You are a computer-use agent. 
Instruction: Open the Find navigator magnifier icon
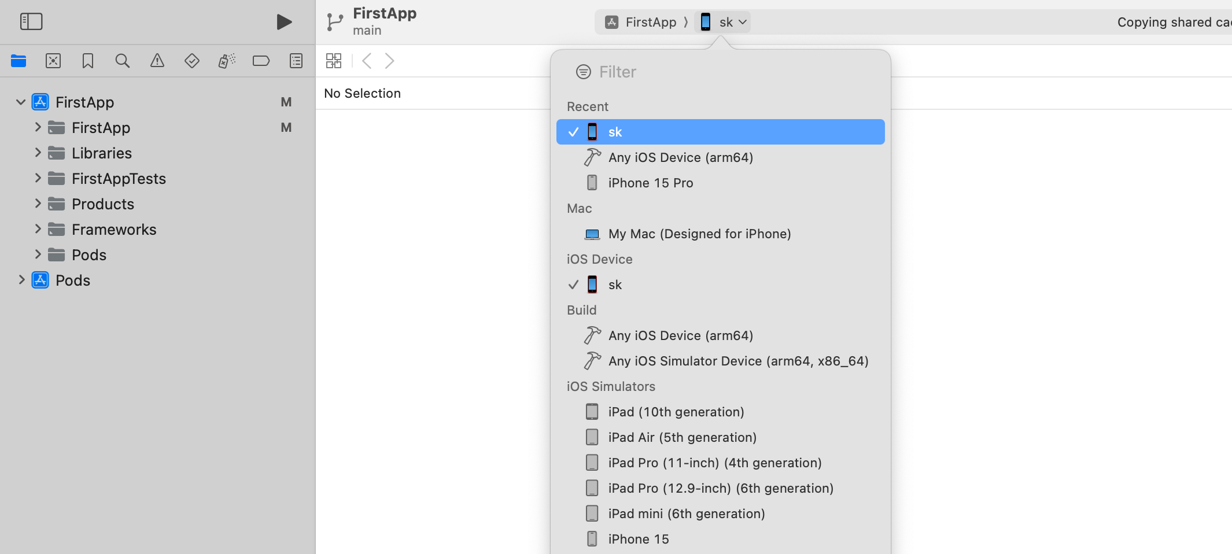point(123,61)
